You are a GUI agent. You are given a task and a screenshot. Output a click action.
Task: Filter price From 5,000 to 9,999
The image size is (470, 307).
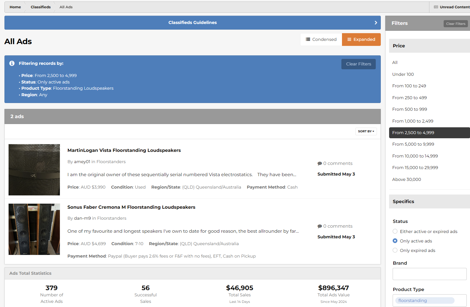coord(413,144)
